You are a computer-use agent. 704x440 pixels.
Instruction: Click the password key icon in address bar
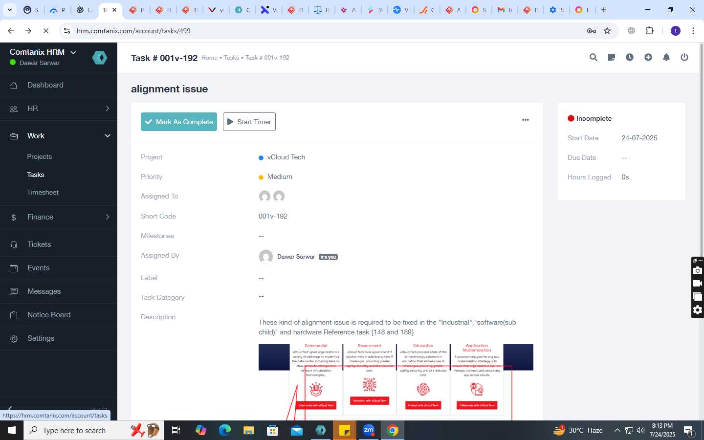click(x=592, y=31)
